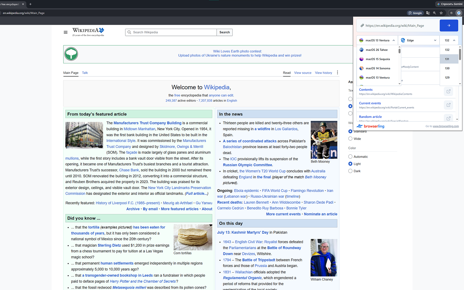Pick version 131 in the version list
Screen dimensions: 464x290
[x=449, y=59]
